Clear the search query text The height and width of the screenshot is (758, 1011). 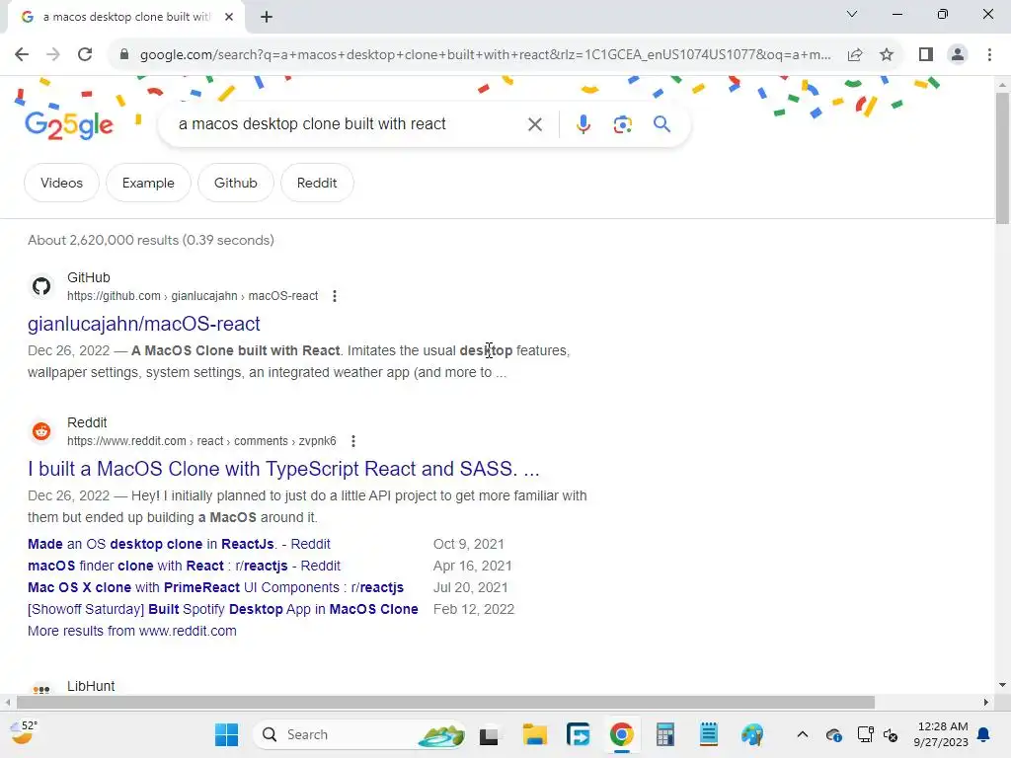(x=534, y=124)
